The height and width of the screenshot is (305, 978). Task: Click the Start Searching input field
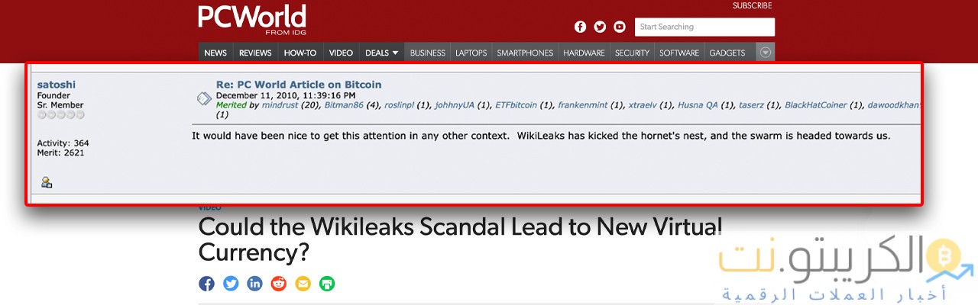tap(704, 27)
